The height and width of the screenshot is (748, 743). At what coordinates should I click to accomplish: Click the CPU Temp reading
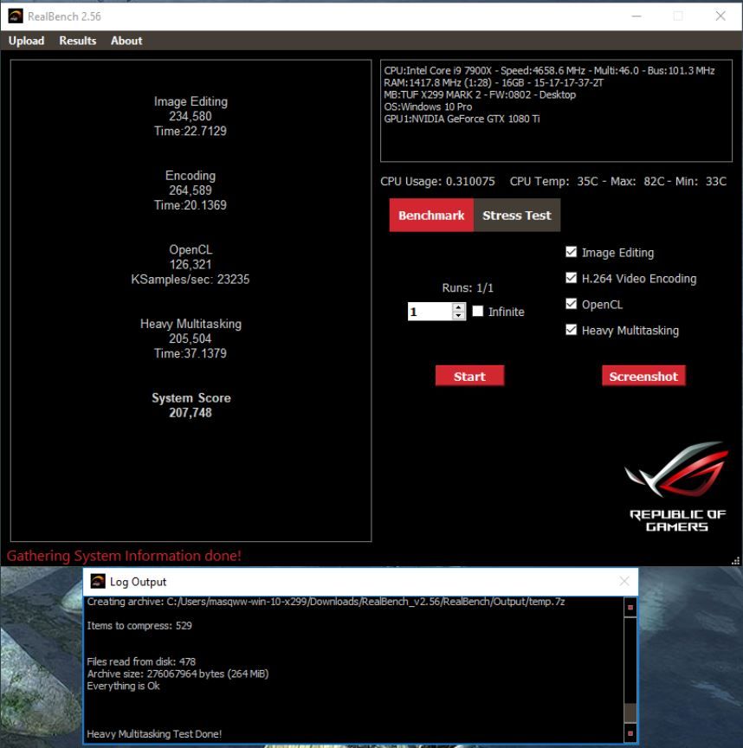coord(618,181)
